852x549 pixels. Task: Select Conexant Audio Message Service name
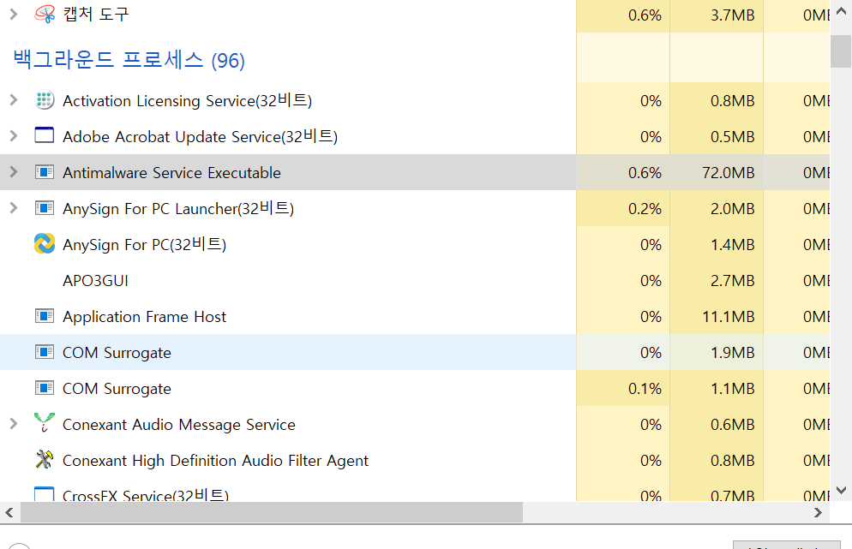179,425
